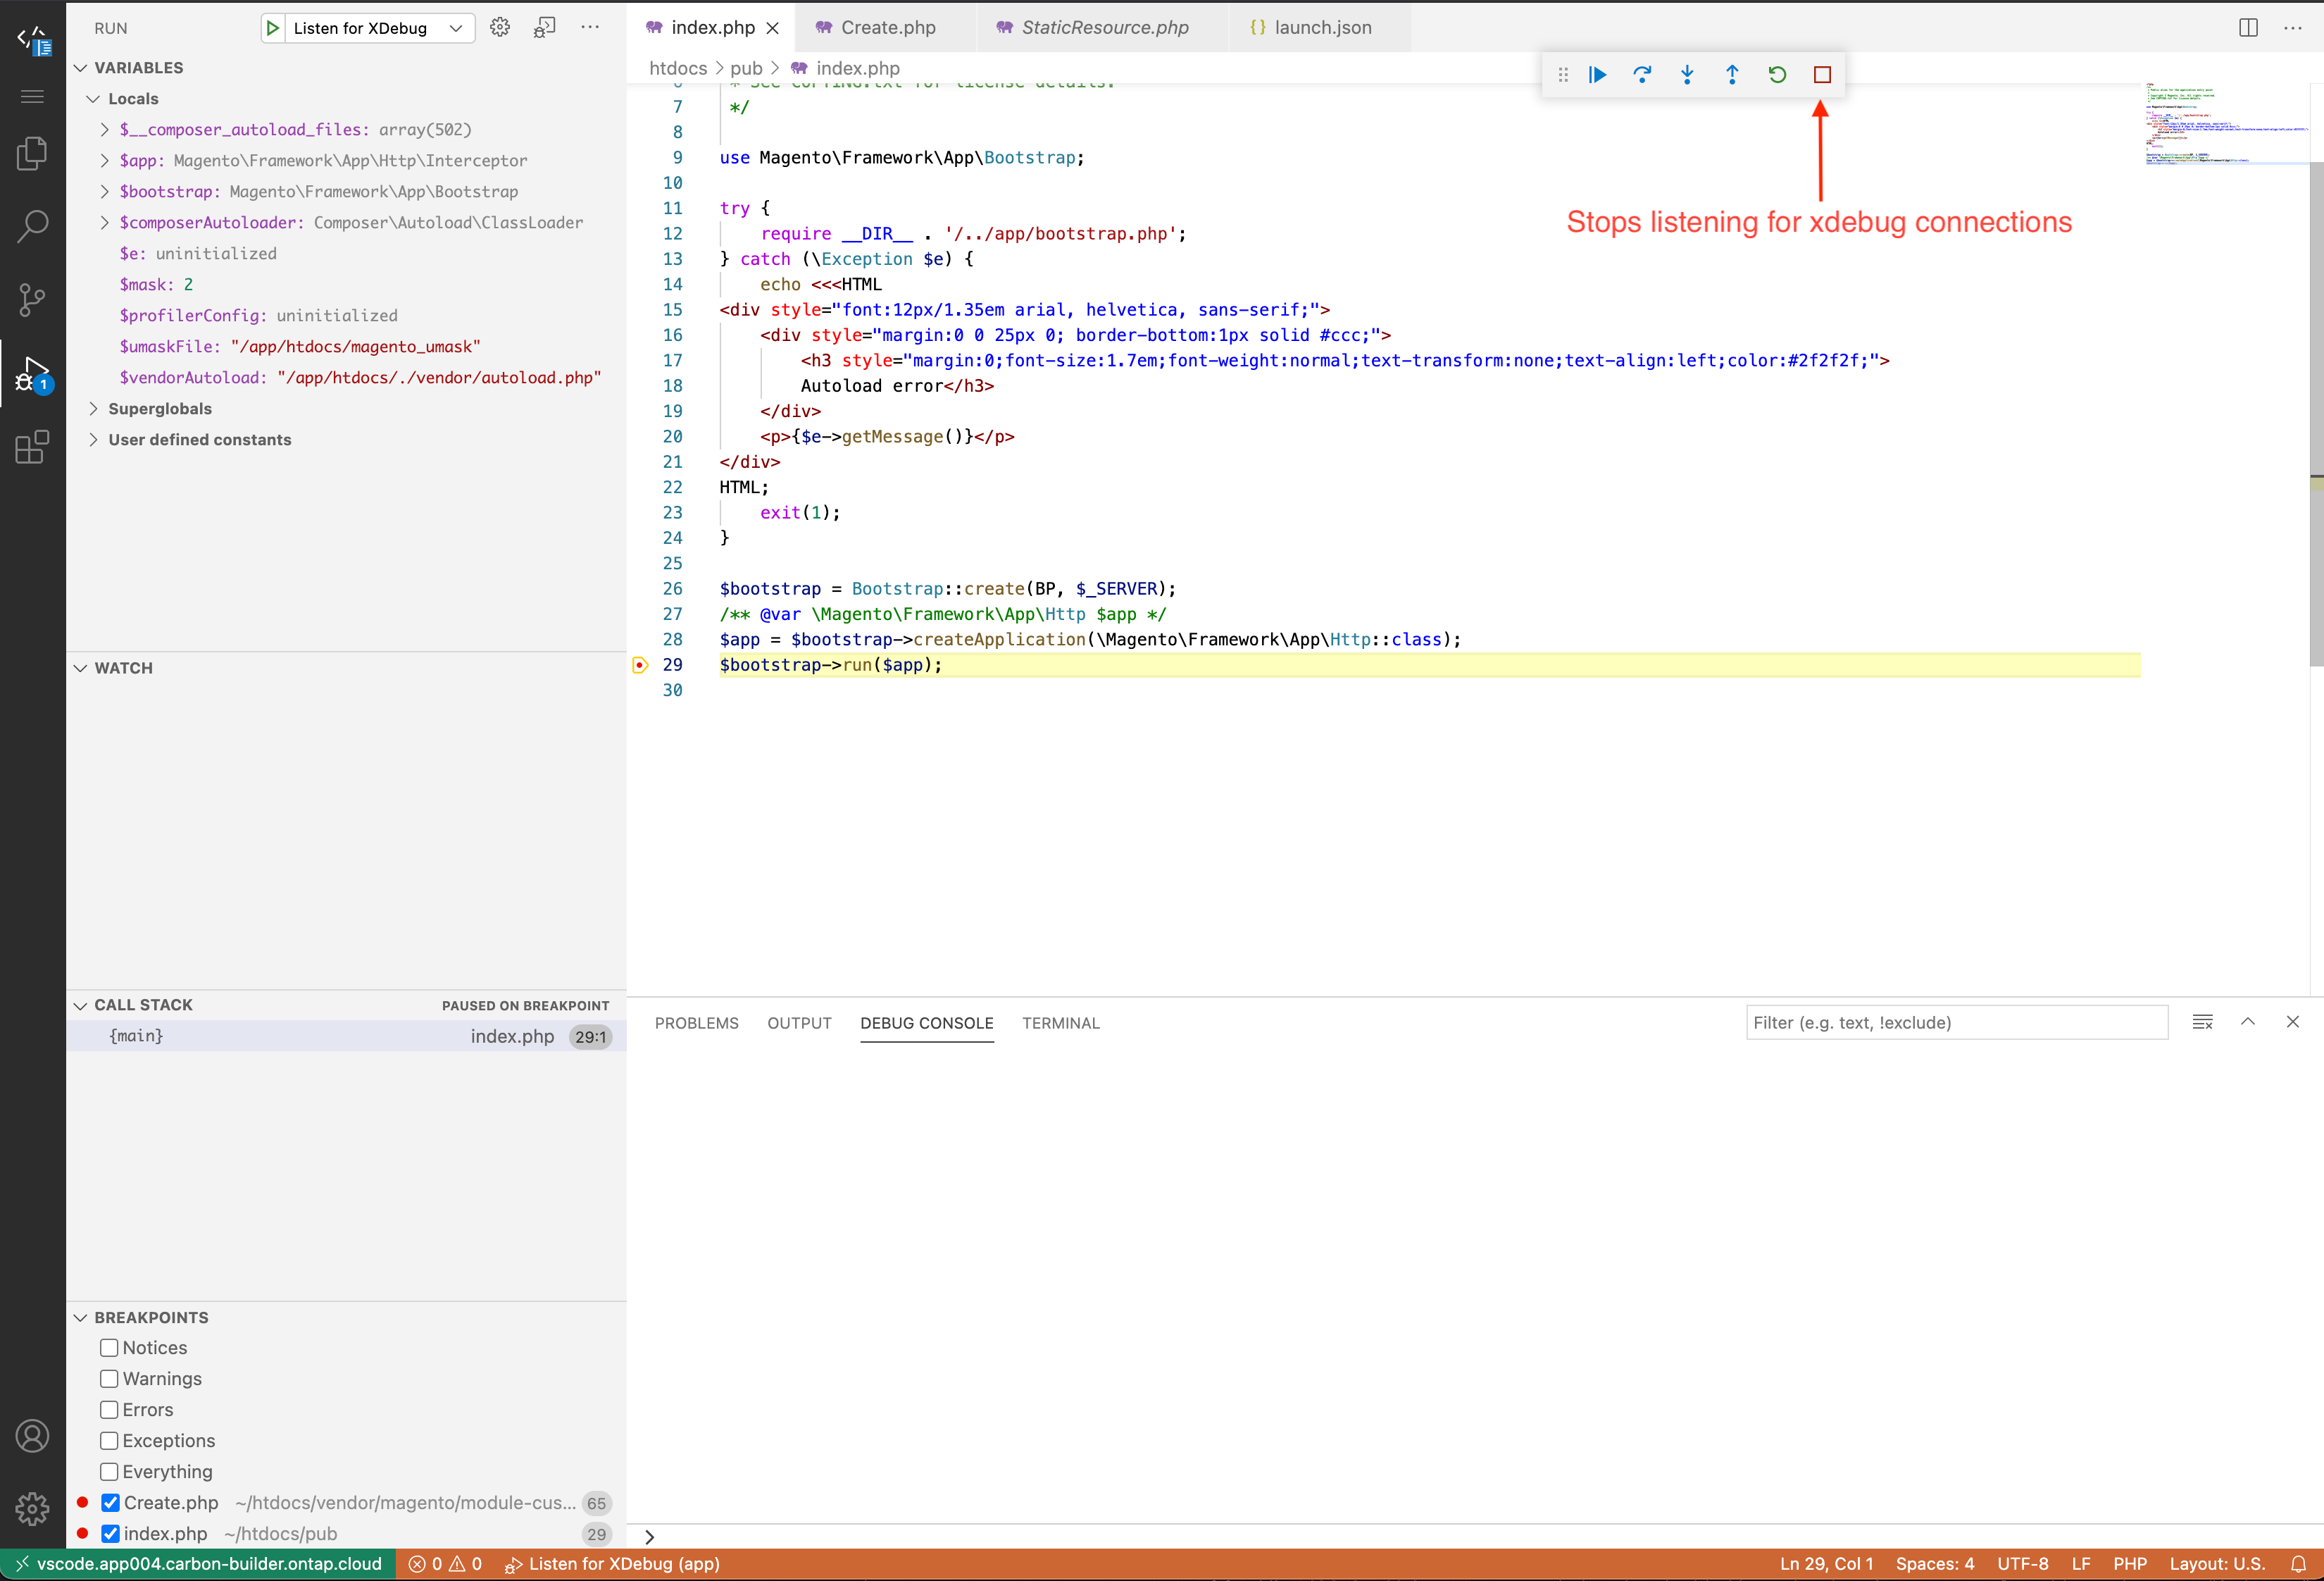Collapse the CALL STACK section
This screenshot has height=1581, width=2324.
(x=81, y=1005)
